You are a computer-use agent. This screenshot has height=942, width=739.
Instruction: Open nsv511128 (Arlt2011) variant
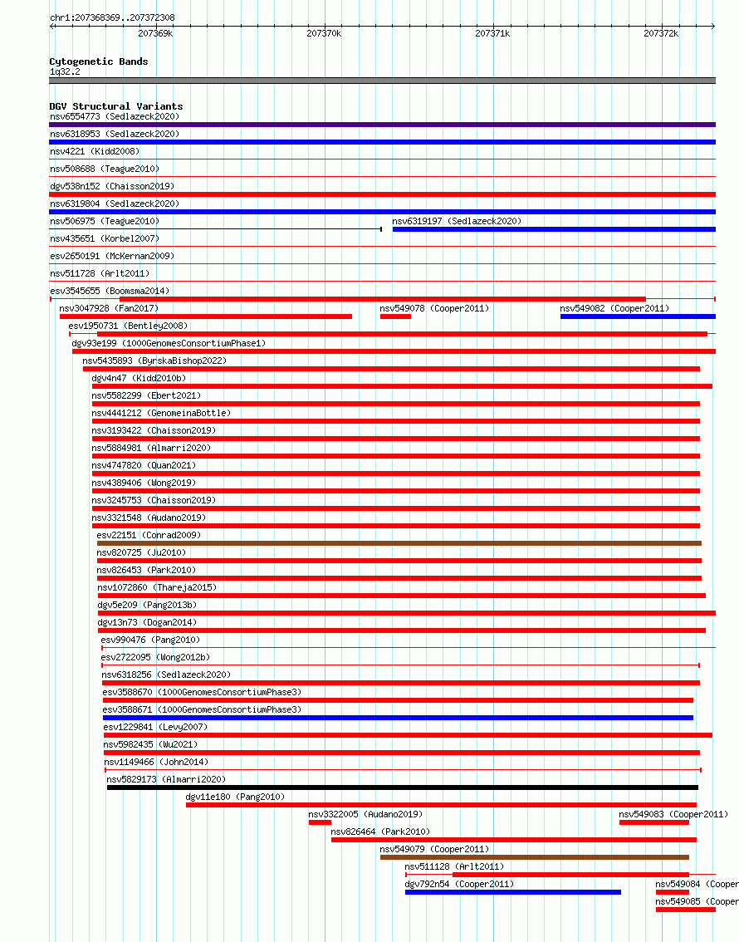[454, 866]
